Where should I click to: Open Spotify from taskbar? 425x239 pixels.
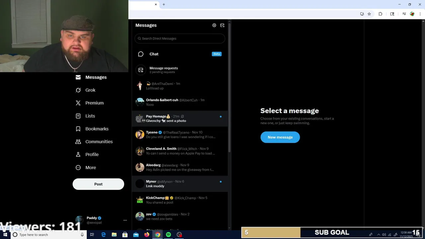click(168, 235)
